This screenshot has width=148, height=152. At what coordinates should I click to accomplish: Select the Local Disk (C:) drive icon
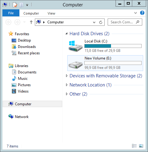(x=76, y=46)
